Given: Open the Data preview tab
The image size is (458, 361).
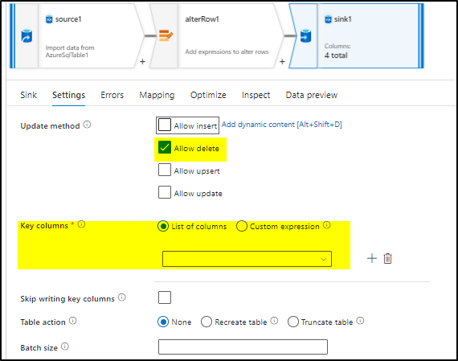Looking at the screenshot, I should pos(312,95).
